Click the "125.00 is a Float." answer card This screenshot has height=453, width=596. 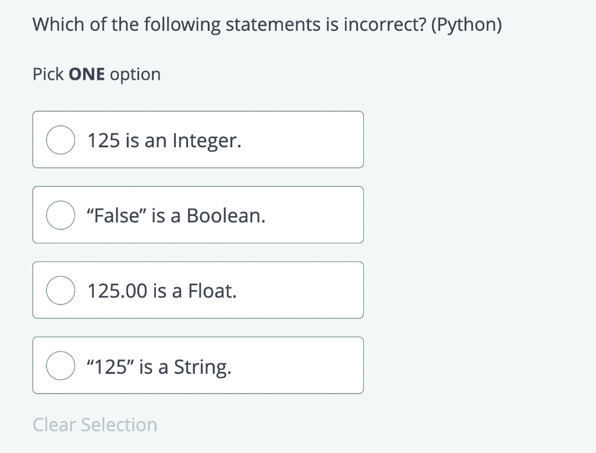(x=198, y=290)
